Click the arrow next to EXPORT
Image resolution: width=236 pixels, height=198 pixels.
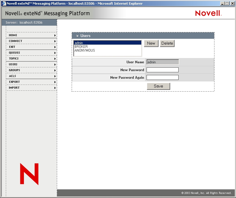coord(55,82)
